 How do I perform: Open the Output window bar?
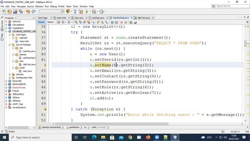tap(10, 132)
